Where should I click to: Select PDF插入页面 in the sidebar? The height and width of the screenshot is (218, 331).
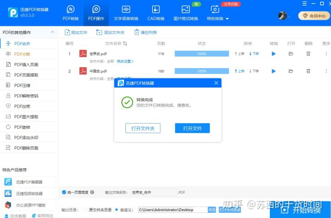[29, 64]
